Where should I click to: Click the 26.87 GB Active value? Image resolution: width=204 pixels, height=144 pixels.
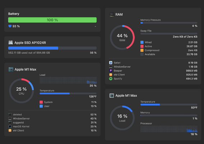192,46
